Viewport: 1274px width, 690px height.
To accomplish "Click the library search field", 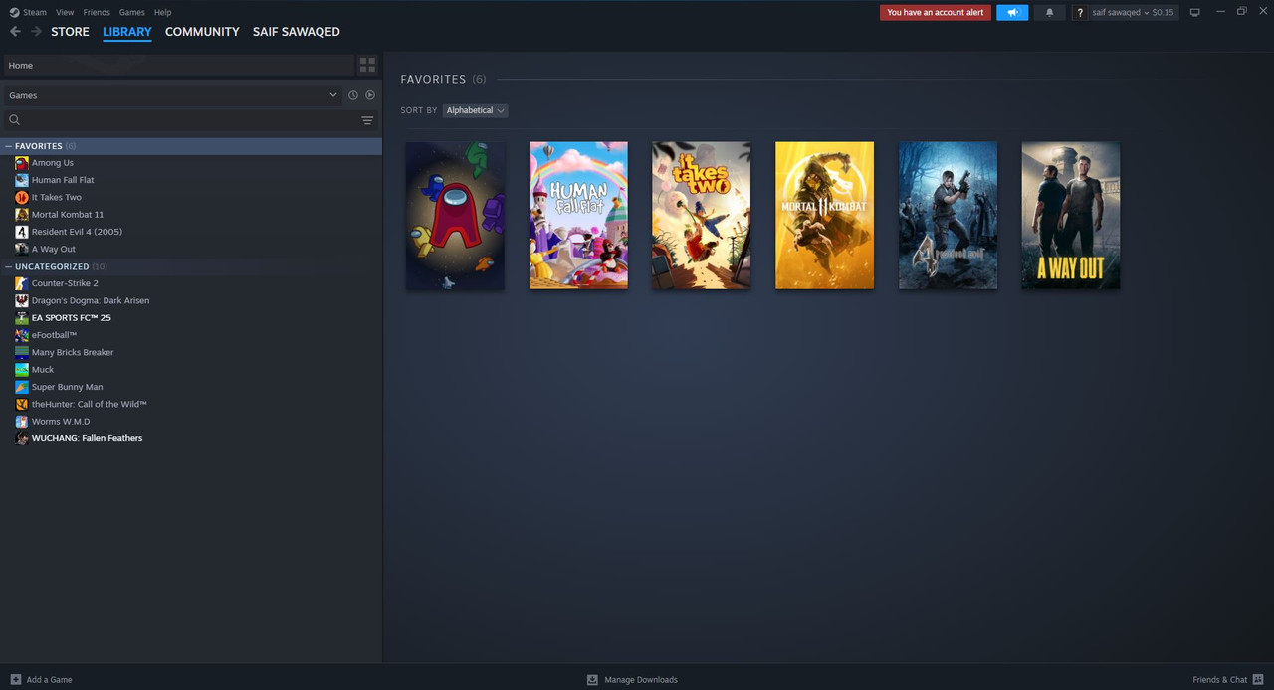I will click(x=189, y=120).
